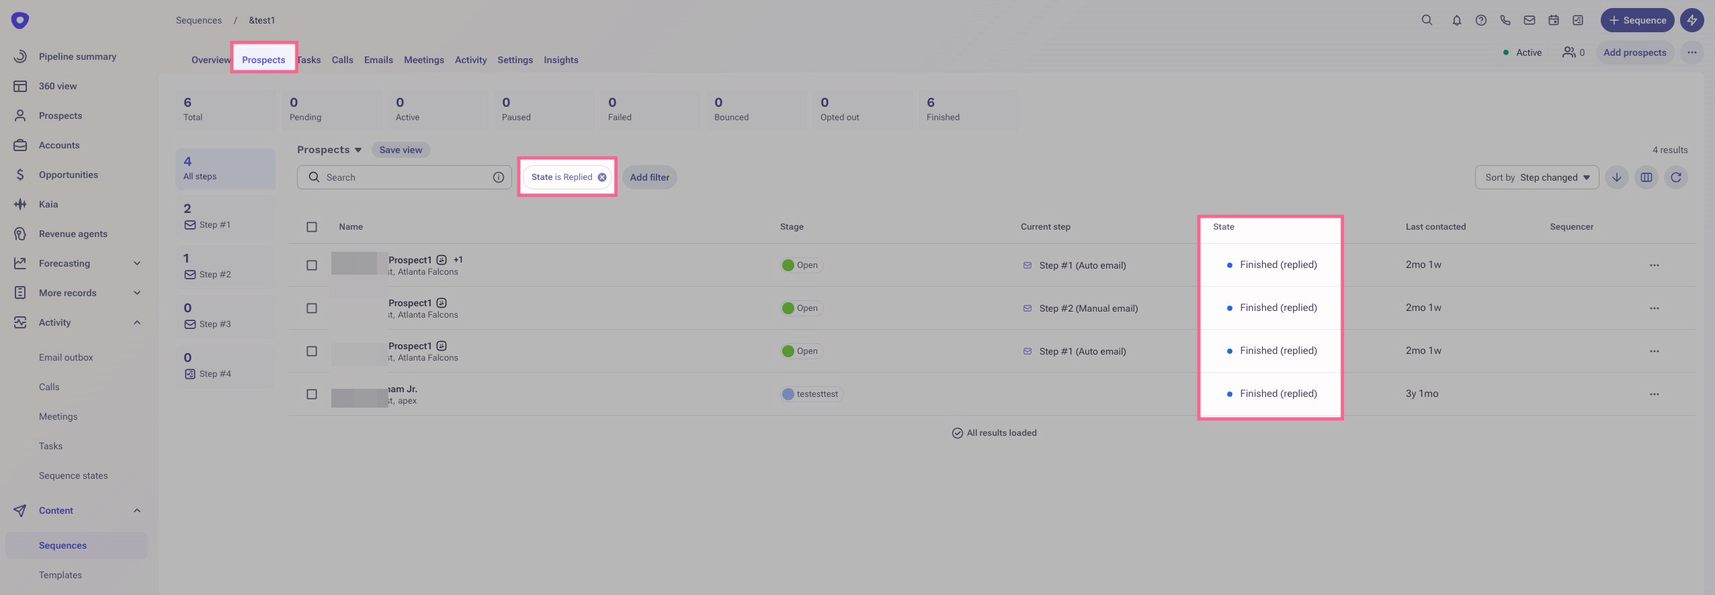
Task: Refresh the prospects list
Action: (x=1675, y=177)
